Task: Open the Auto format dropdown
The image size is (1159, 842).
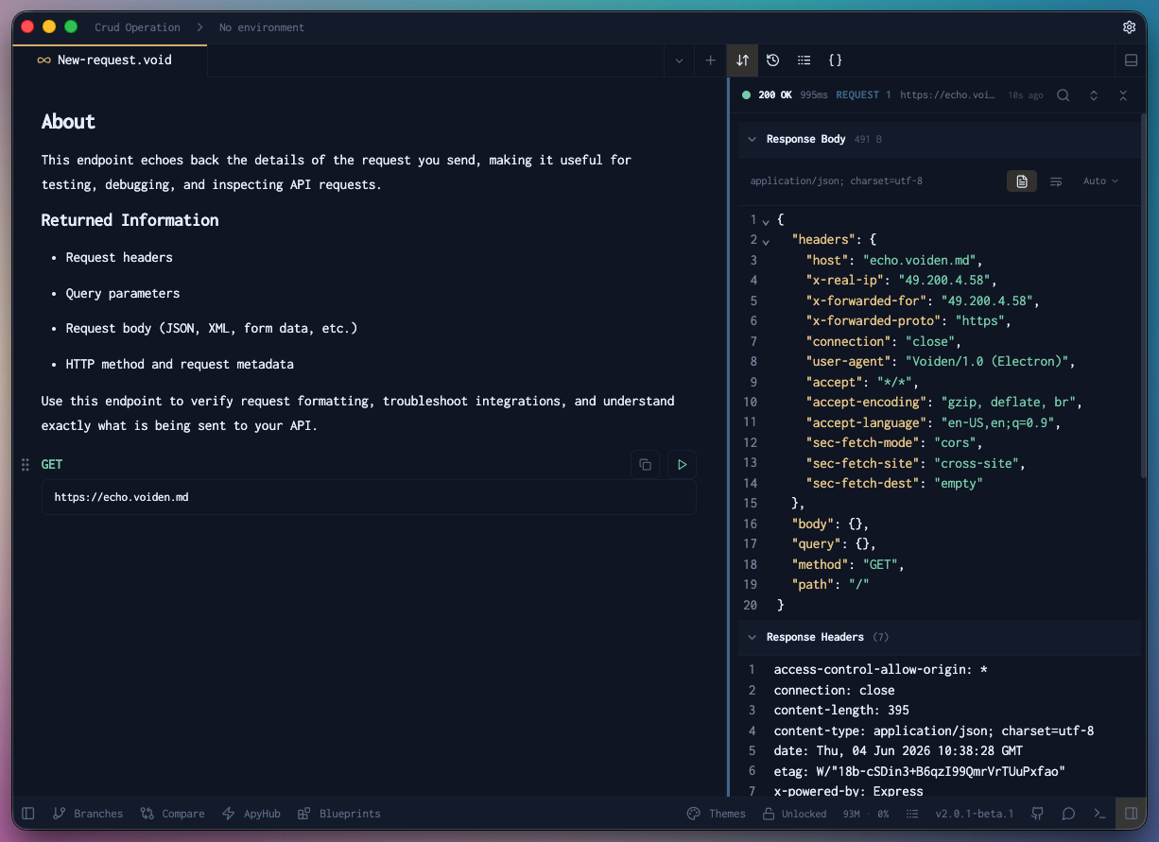Action: 1100,180
